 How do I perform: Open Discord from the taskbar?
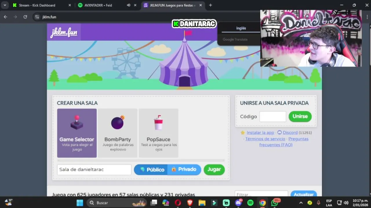coord(239,203)
